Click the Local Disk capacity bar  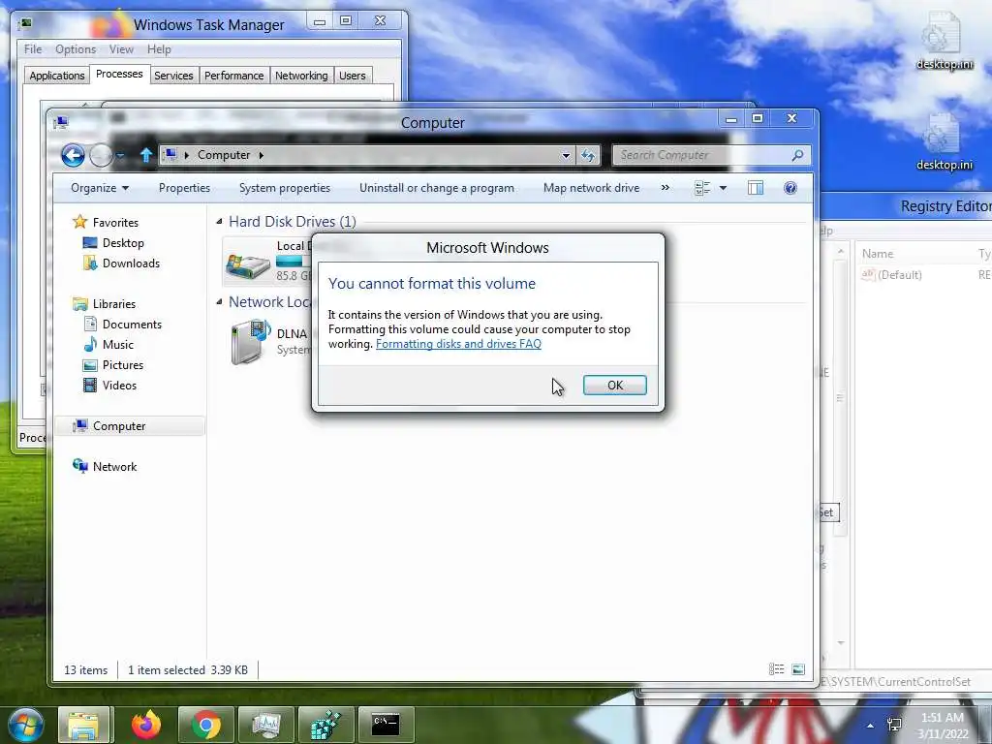click(x=293, y=261)
